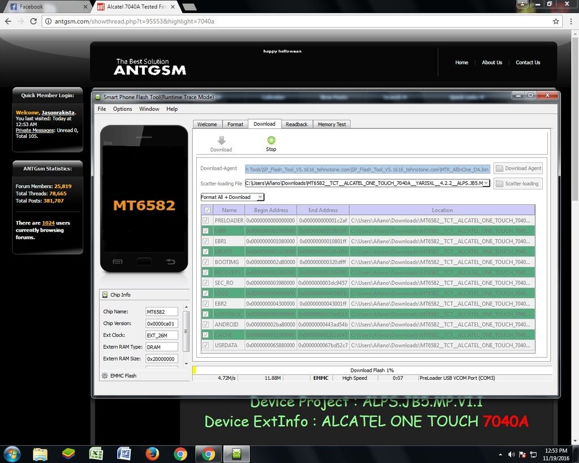The height and width of the screenshot is (463, 579).
Task: Switch to the Readback tab
Action: click(296, 124)
